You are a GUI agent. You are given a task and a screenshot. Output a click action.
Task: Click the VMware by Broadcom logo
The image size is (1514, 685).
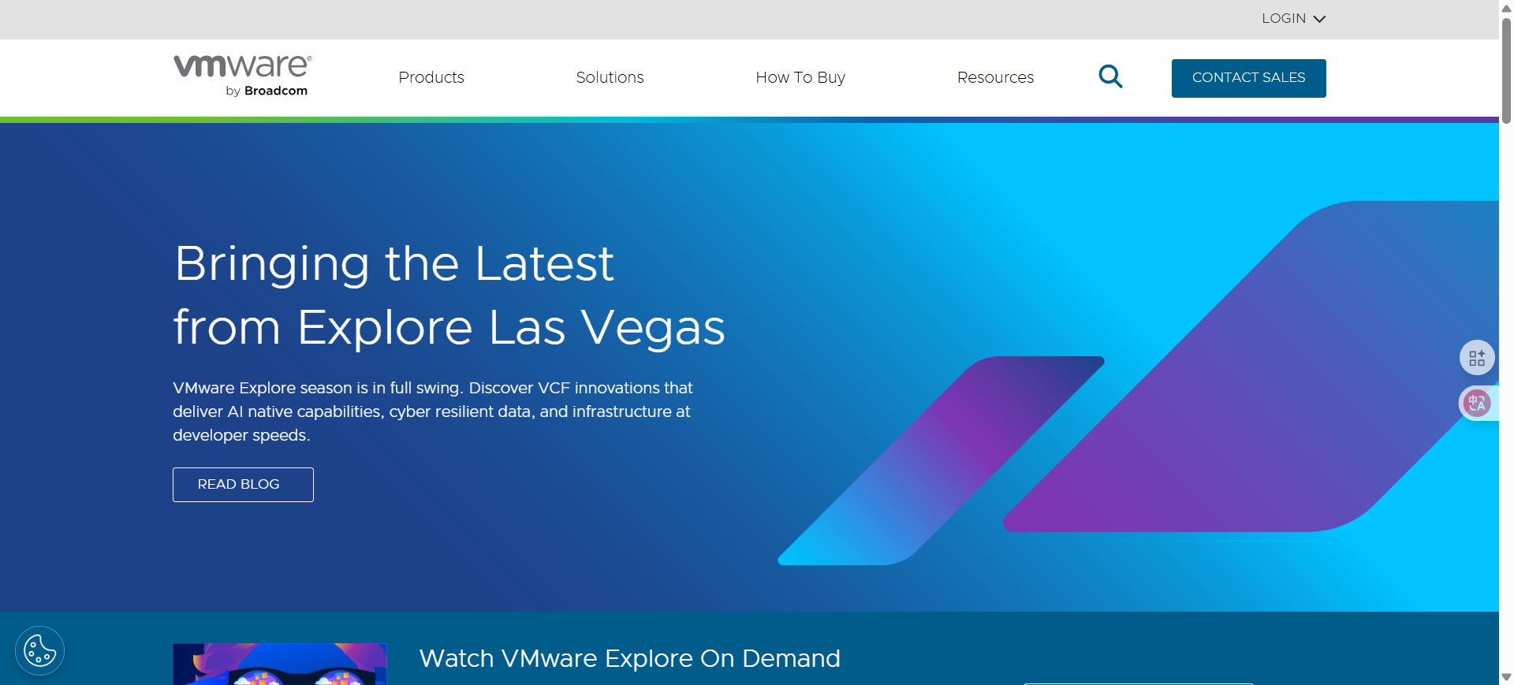point(242,76)
